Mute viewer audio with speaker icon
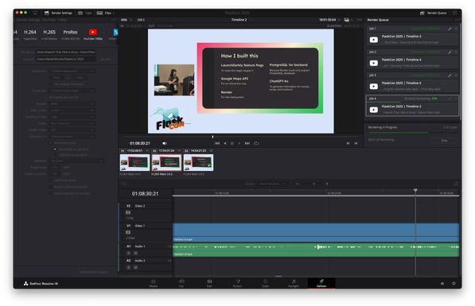This screenshot has width=475, height=306. [x=164, y=143]
